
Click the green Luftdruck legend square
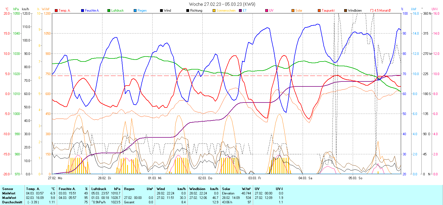pos(109,11)
